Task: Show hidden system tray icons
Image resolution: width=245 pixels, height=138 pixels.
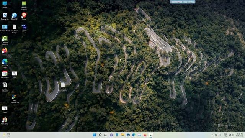Action: (212, 135)
